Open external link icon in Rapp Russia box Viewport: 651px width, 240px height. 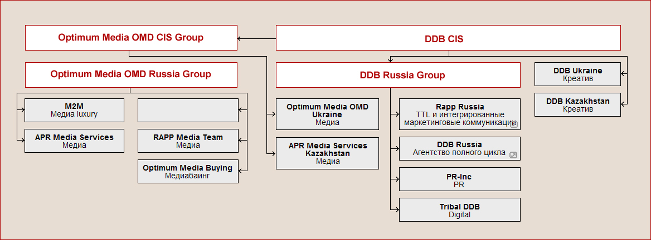(513, 124)
